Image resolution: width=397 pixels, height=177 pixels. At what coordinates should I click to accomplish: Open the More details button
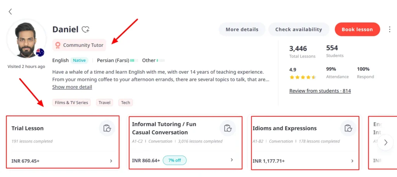[242, 29]
